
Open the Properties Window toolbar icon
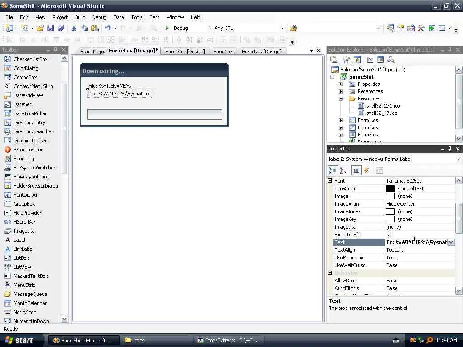tap(401, 28)
